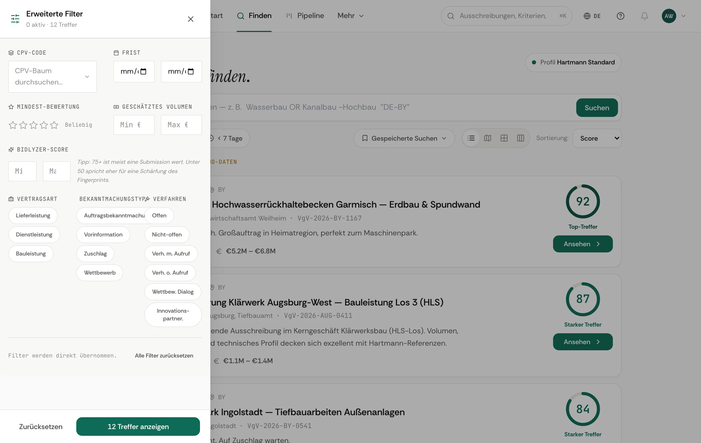Set minimum rating to four stars
This screenshot has height=443, width=701.
click(x=44, y=125)
